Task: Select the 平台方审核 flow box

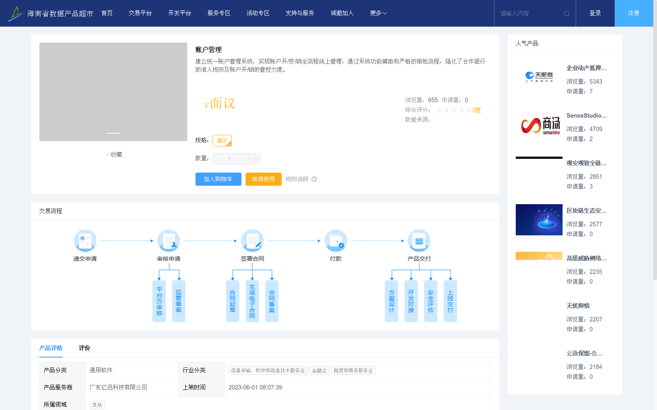Action: point(159,301)
